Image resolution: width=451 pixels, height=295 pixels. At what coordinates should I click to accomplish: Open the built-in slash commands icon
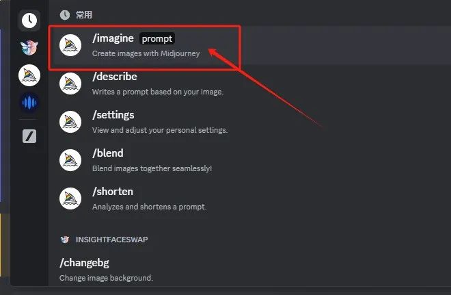29,136
